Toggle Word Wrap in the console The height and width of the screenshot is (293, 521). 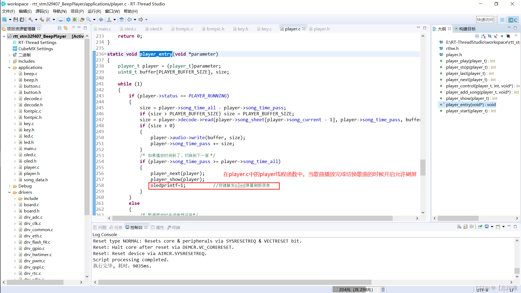tap(472, 227)
